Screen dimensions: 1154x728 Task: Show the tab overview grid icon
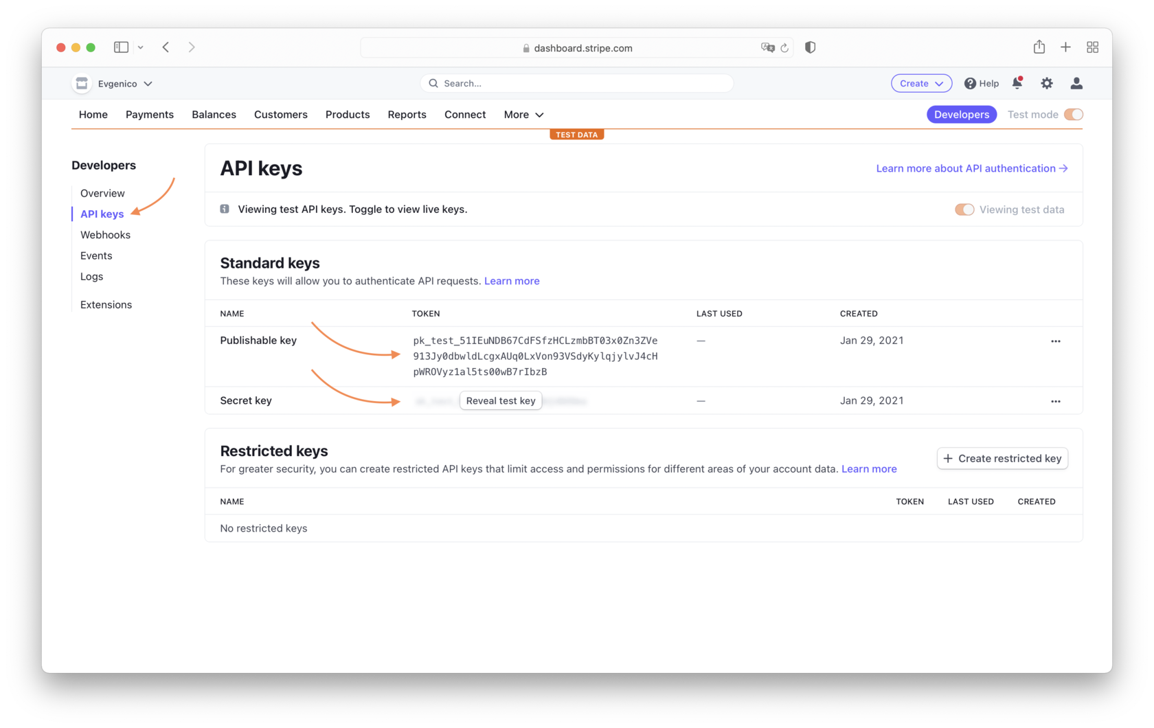(1092, 47)
